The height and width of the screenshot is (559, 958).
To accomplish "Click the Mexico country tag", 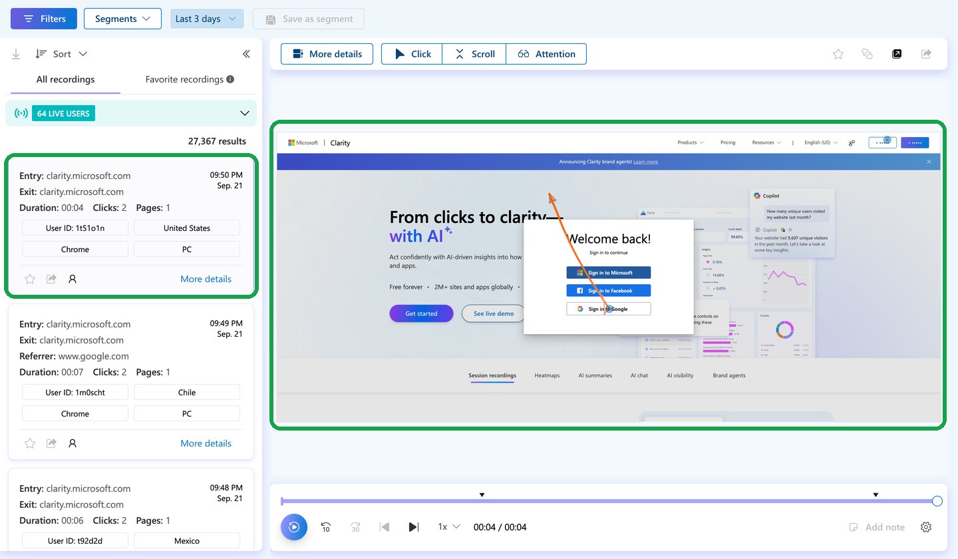I will pyautogui.click(x=187, y=541).
